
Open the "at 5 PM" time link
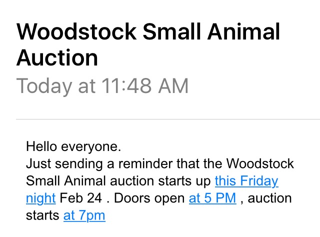point(212,198)
